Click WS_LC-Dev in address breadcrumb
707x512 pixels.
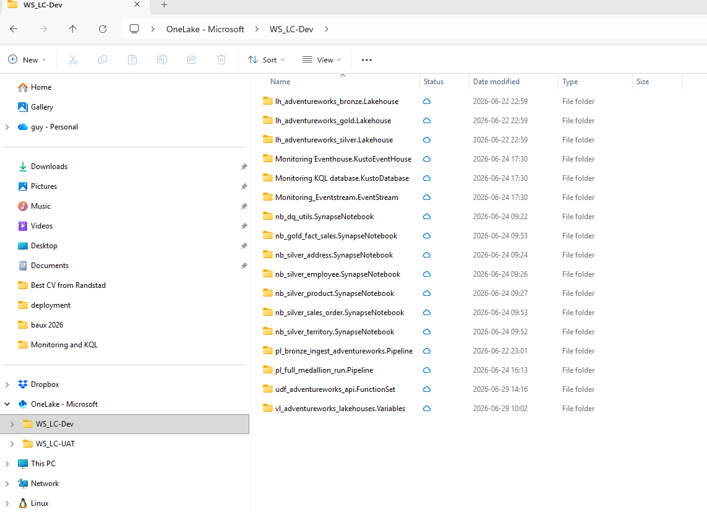click(x=291, y=29)
